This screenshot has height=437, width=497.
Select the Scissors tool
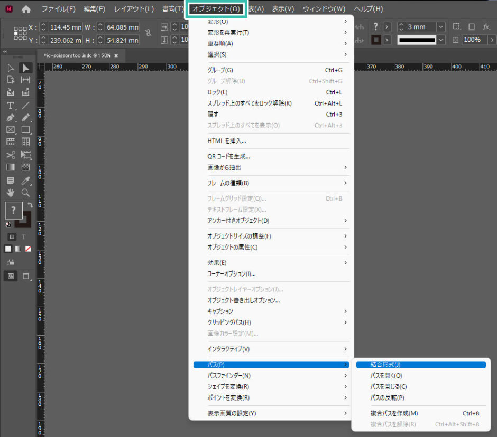[10, 154]
